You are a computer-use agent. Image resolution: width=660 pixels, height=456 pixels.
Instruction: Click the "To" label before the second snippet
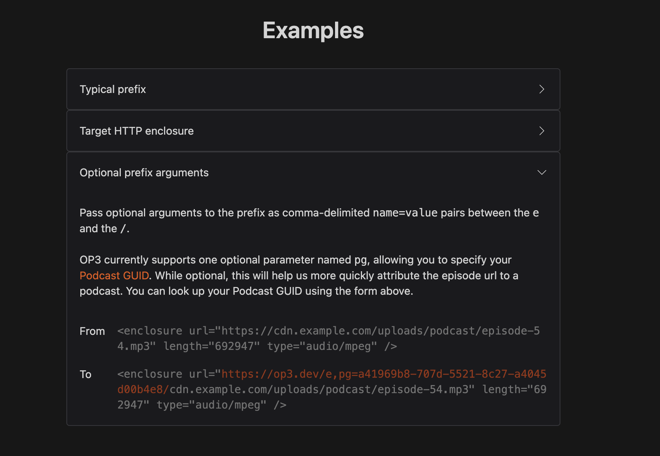click(x=85, y=375)
